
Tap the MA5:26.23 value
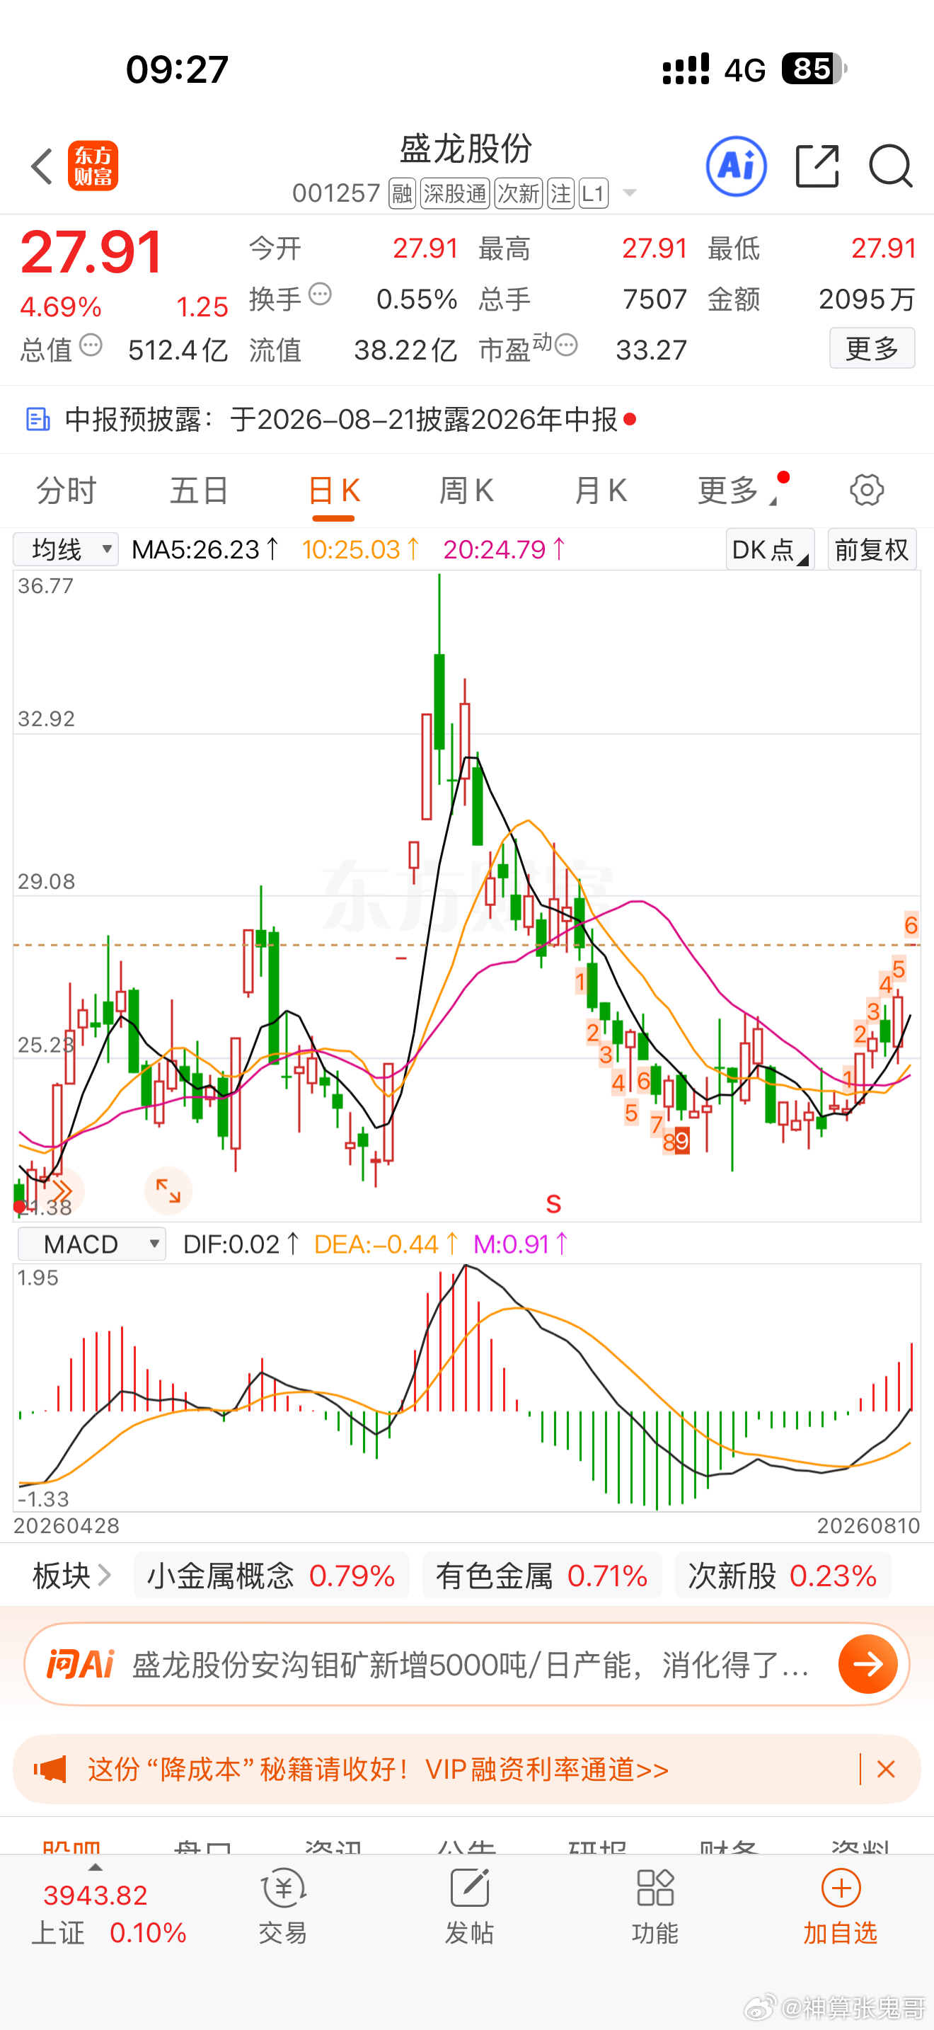click(205, 549)
